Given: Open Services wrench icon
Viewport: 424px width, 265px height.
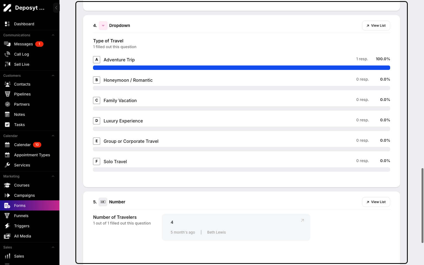Looking at the screenshot, I should (x=7, y=165).
